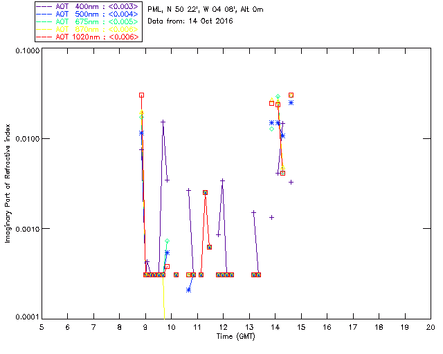Select the x-axis tick label "18"
The height and width of the screenshot is (354, 443).
coord(379,327)
